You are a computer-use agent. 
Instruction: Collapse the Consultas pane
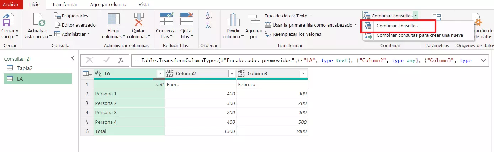coord(73,58)
